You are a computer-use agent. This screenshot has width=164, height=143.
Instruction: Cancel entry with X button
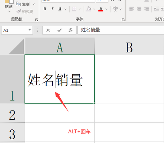coord(48,30)
